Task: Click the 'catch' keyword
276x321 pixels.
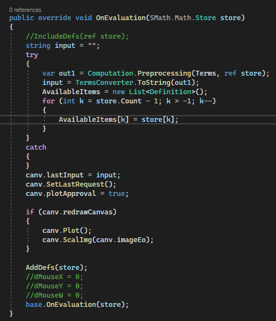Action: tap(36, 147)
